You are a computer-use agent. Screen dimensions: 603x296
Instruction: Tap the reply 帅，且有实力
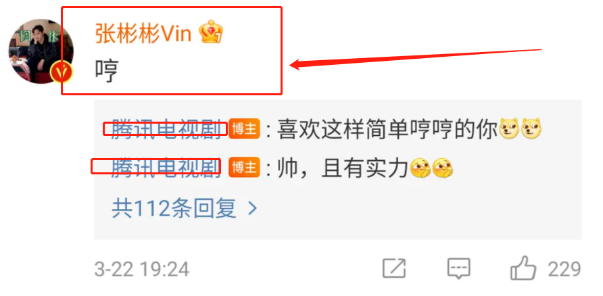pyautogui.click(x=343, y=168)
